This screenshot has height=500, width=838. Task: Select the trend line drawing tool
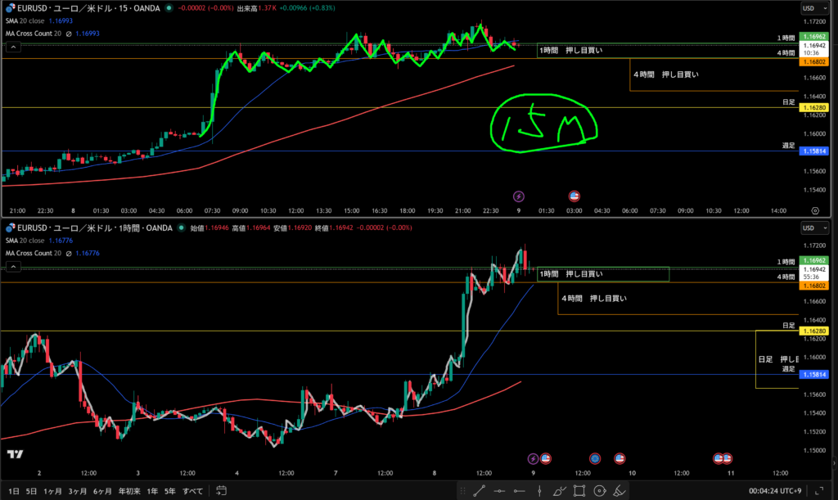(479, 491)
